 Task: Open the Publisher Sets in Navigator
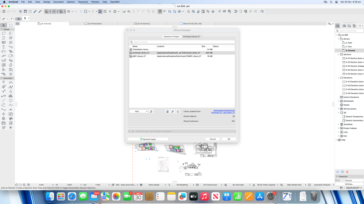(x=354, y=26)
